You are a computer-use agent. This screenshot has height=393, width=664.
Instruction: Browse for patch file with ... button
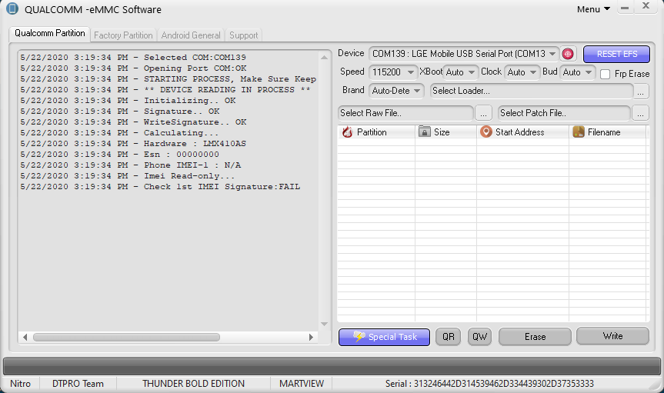[x=640, y=113]
